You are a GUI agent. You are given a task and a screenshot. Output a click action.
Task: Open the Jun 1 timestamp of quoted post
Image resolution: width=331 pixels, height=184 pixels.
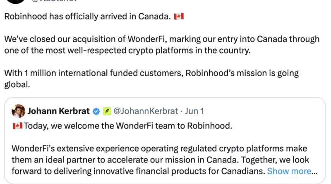tap(194, 111)
